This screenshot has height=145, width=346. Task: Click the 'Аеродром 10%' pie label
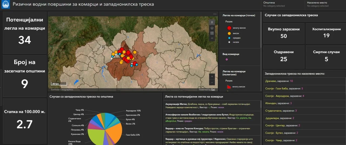[x=133, y=111]
